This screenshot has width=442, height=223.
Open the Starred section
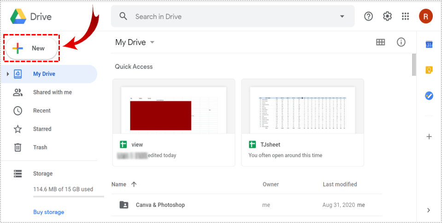[42, 129]
